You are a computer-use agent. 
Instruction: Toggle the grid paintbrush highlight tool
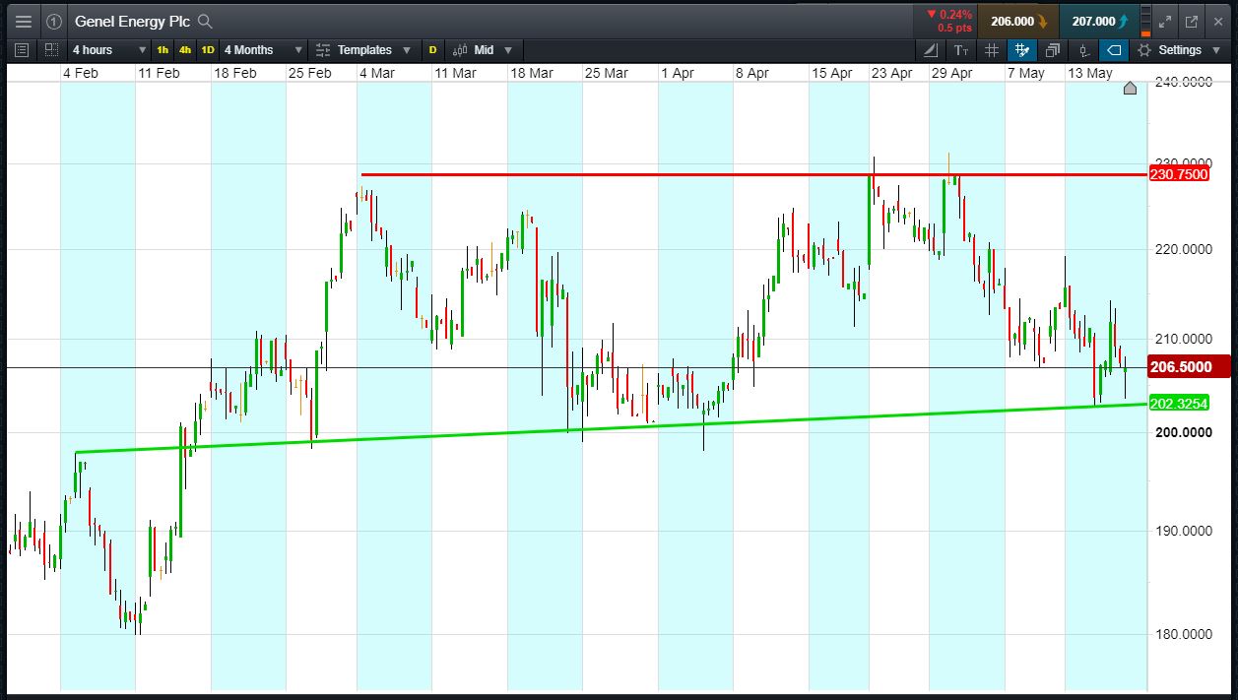[1022, 50]
